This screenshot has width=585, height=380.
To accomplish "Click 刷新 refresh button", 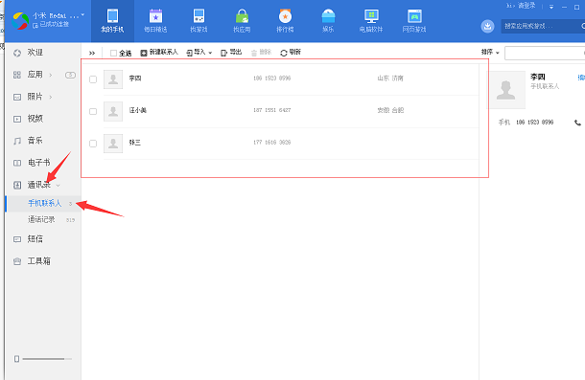I will click(x=291, y=53).
